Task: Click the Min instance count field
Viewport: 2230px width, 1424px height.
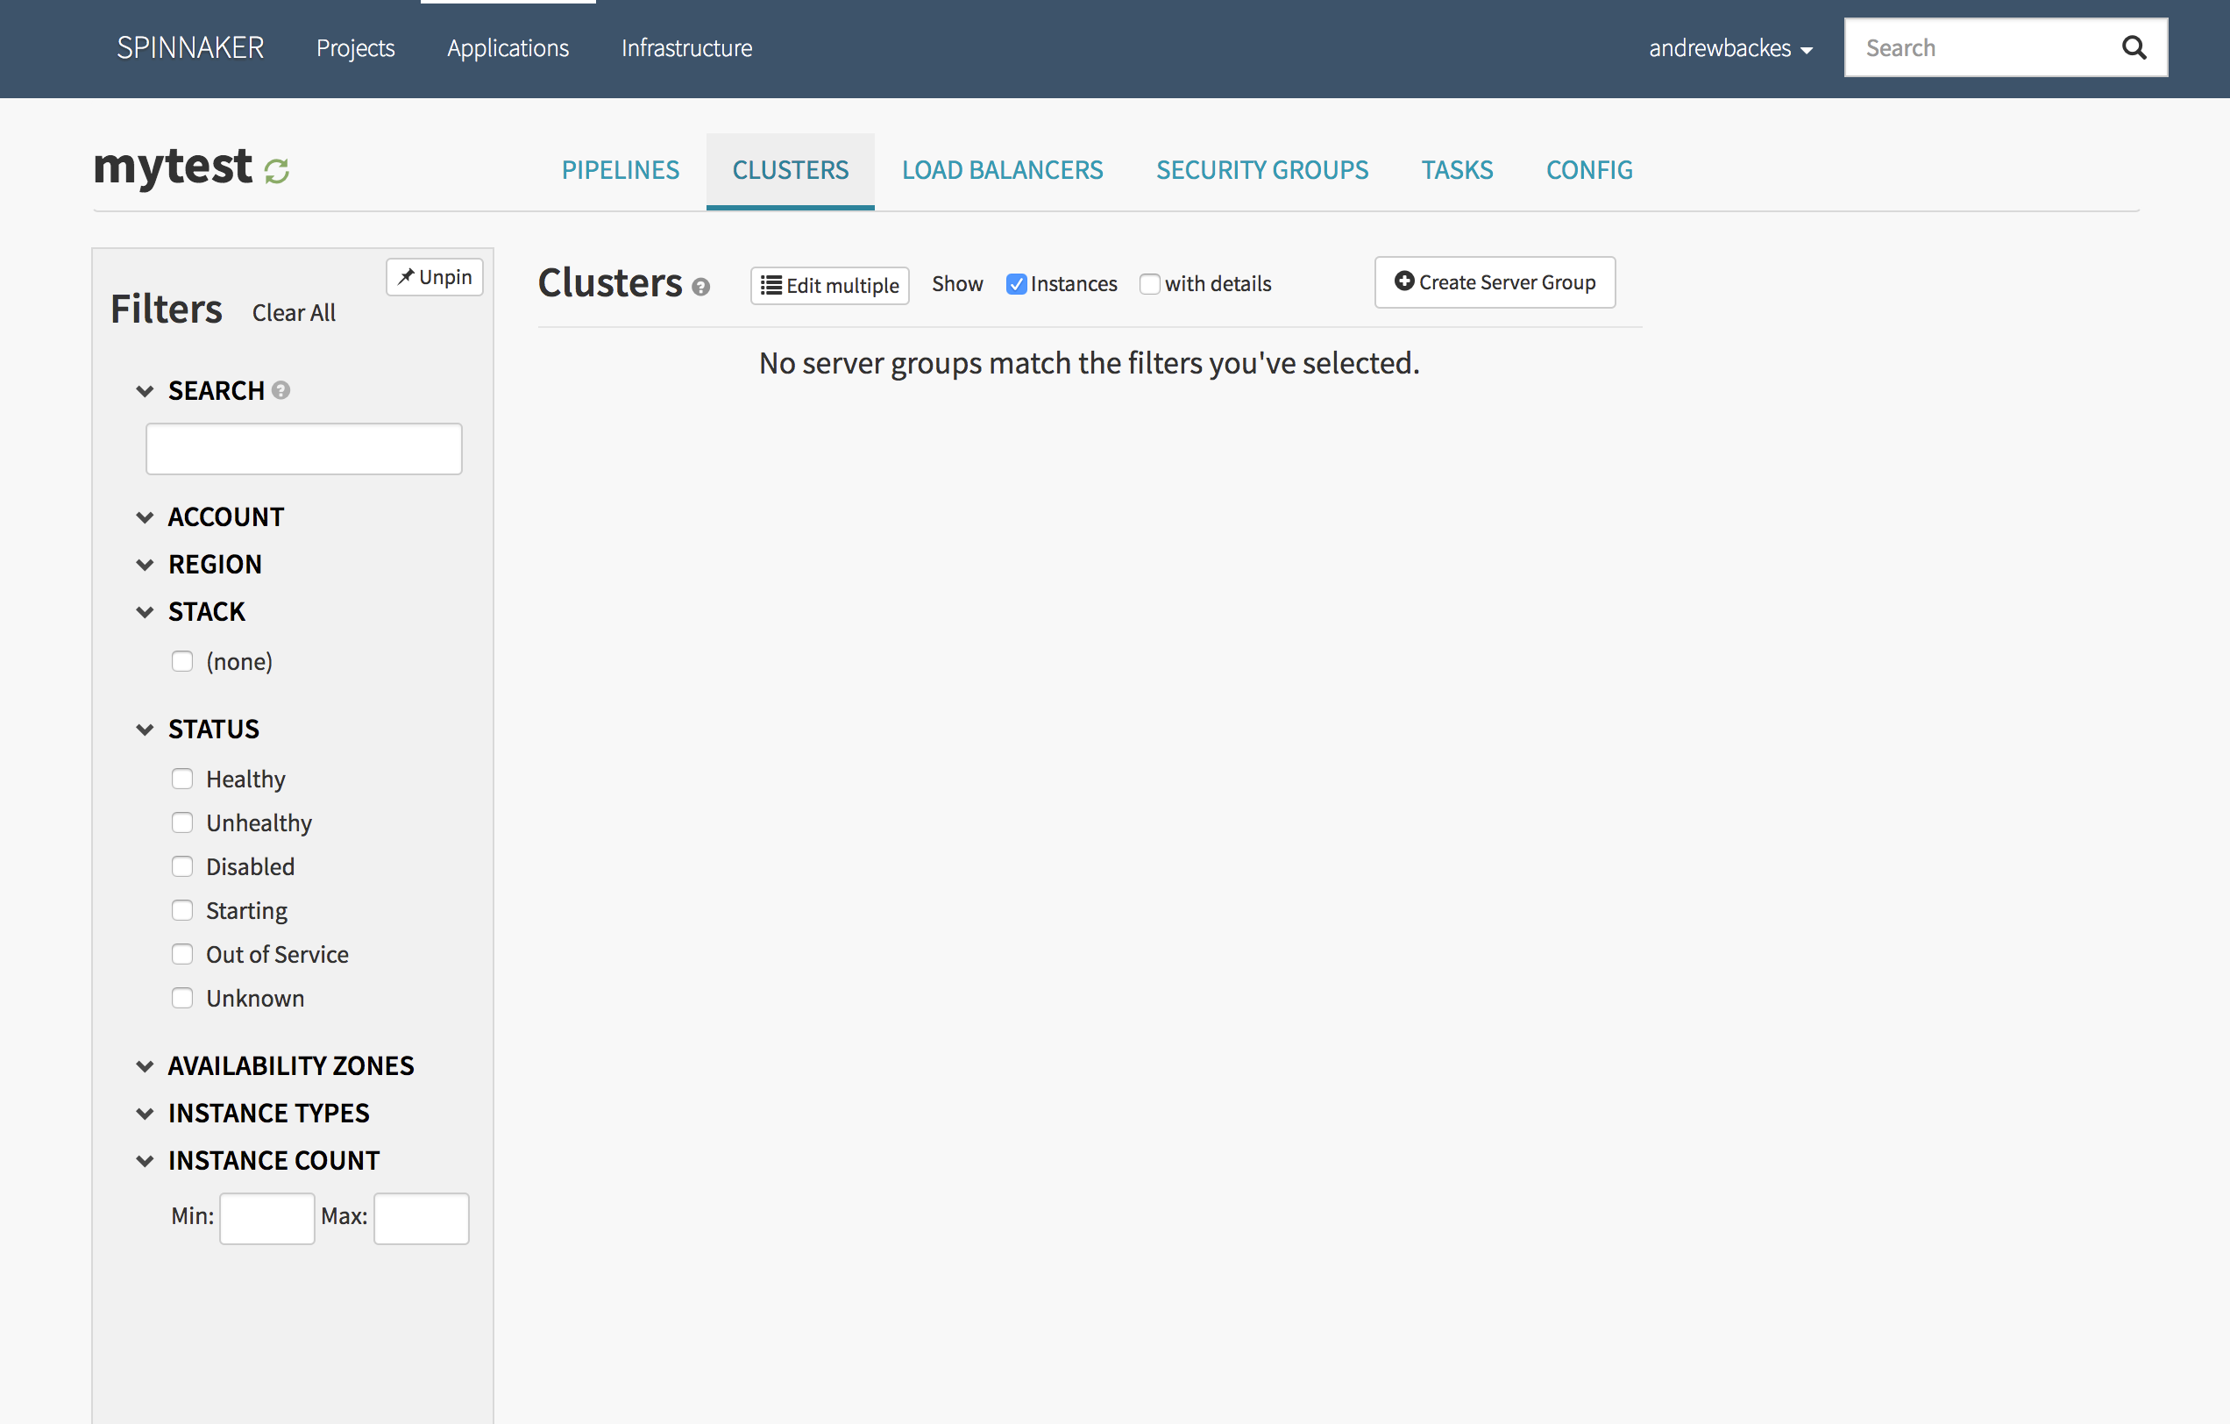Action: pos(266,1218)
